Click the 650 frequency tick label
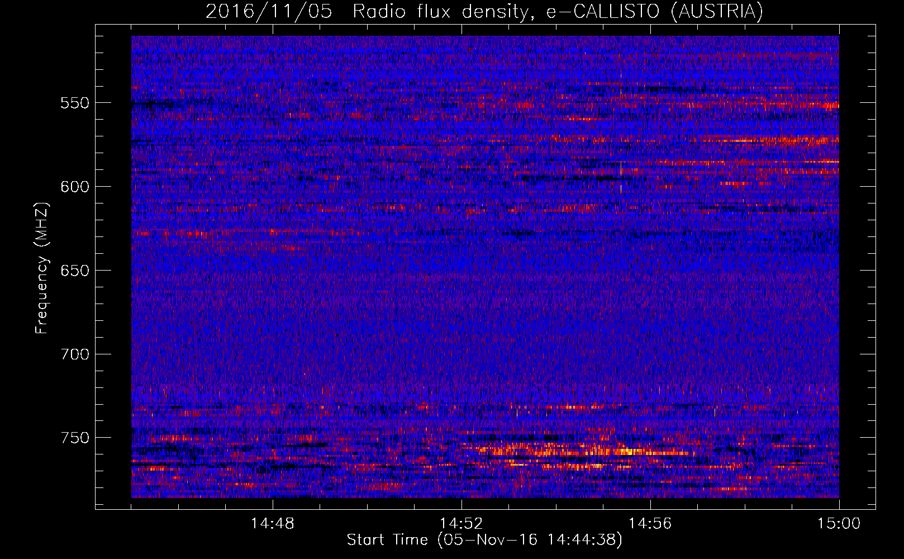Viewport: 904px width, 559px height. (x=75, y=271)
